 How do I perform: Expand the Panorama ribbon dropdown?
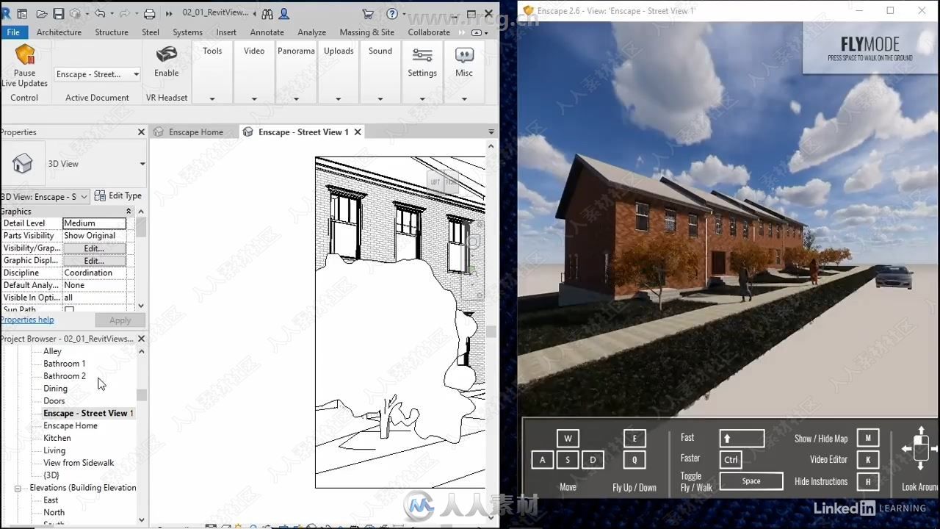click(x=296, y=98)
